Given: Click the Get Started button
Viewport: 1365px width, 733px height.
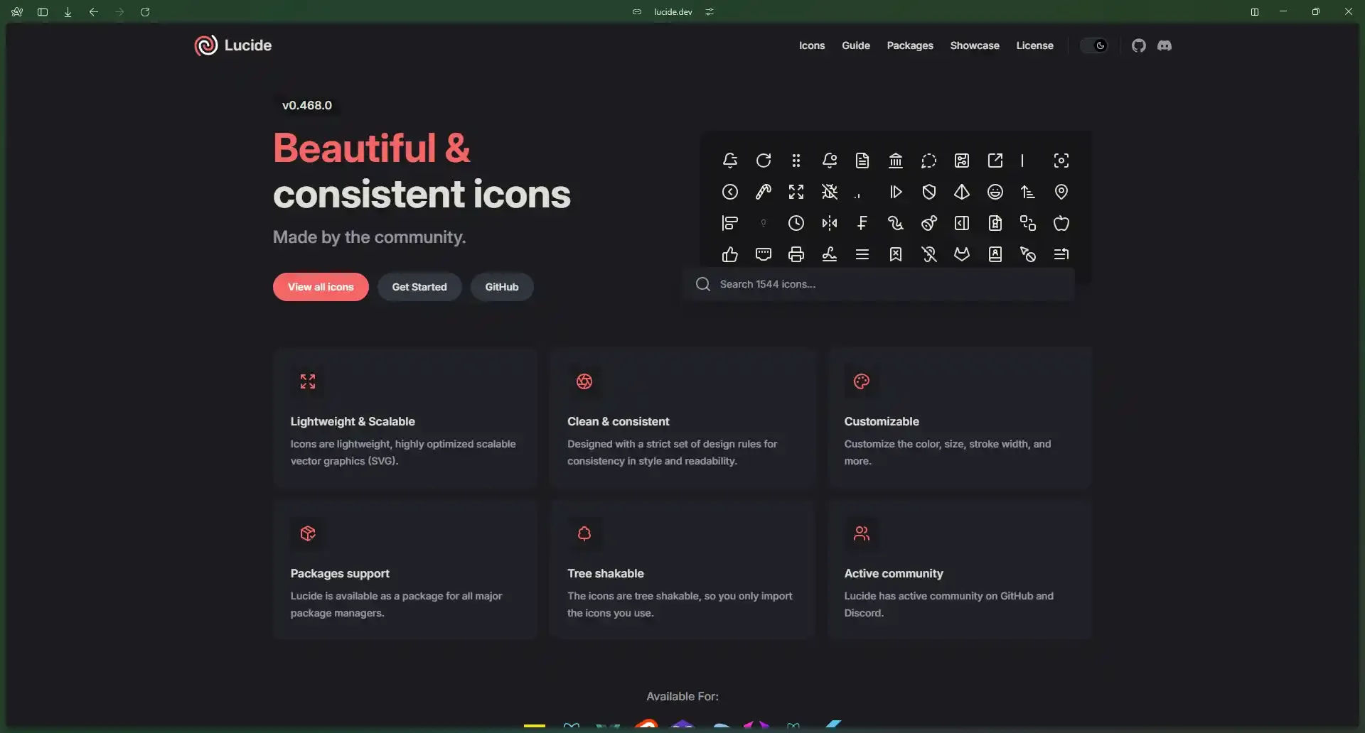Looking at the screenshot, I should (419, 287).
